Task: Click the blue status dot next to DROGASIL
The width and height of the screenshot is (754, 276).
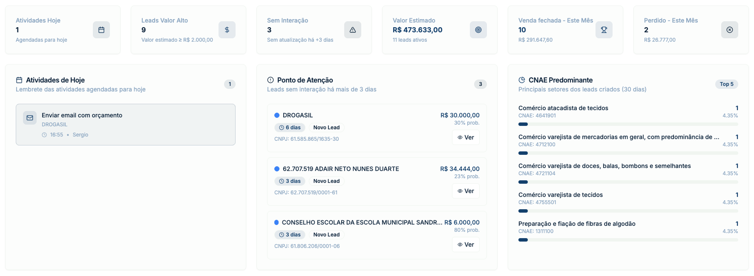Action: point(276,115)
